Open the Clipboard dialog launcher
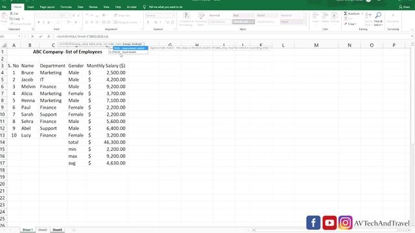This screenshot has height=233, width=415. (33, 29)
